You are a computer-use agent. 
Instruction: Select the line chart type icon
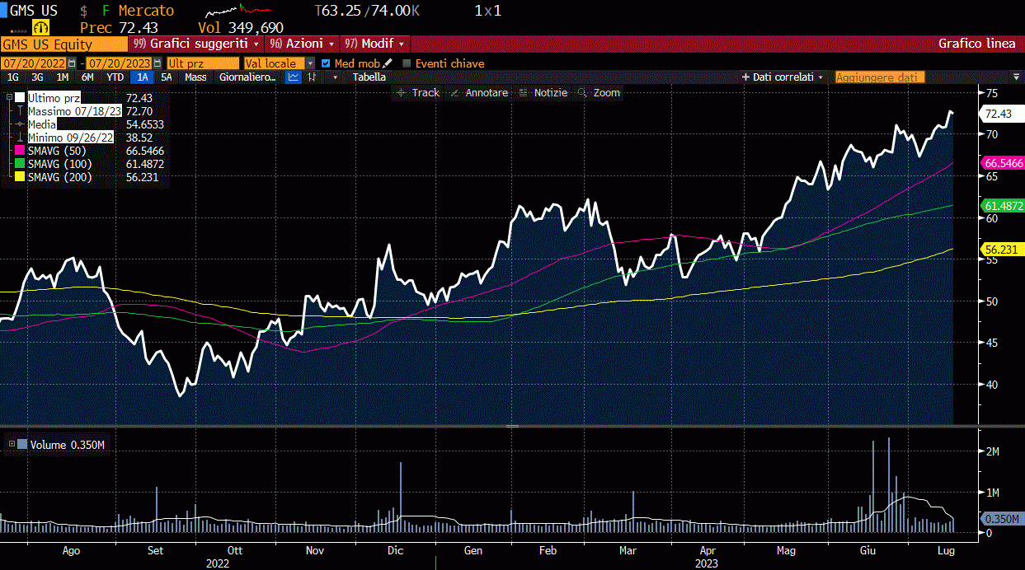[x=293, y=77]
